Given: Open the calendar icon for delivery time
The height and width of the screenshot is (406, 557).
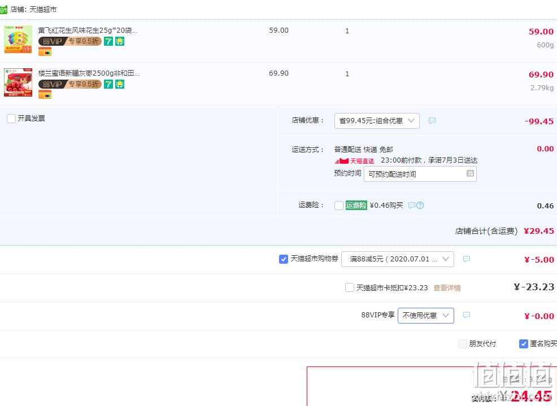Looking at the screenshot, I should [x=470, y=173].
